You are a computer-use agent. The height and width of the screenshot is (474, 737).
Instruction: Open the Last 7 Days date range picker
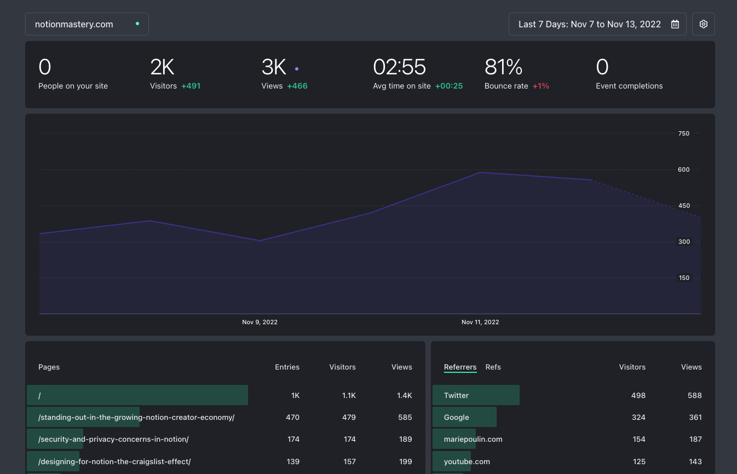(597, 24)
